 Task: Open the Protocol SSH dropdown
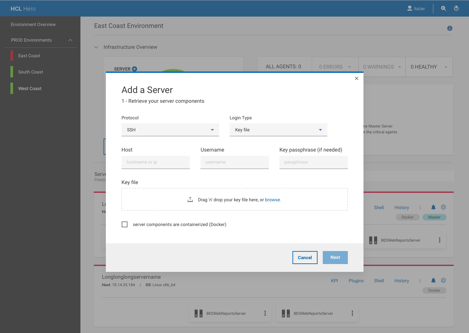tap(170, 130)
